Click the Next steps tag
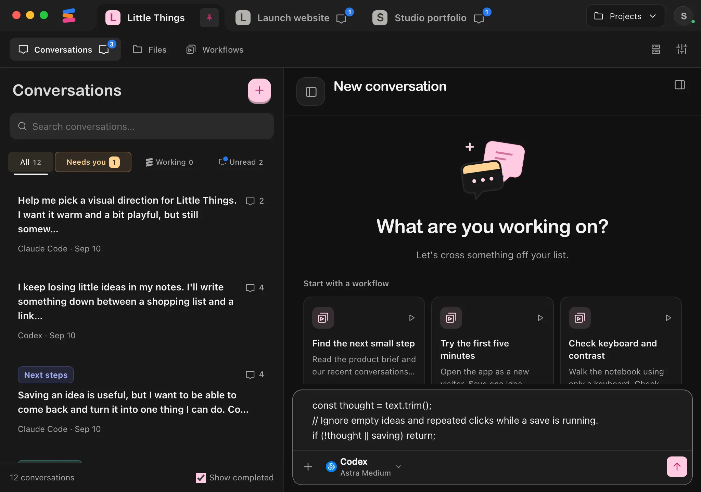Image resolution: width=701 pixels, height=492 pixels. [x=46, y=375]
